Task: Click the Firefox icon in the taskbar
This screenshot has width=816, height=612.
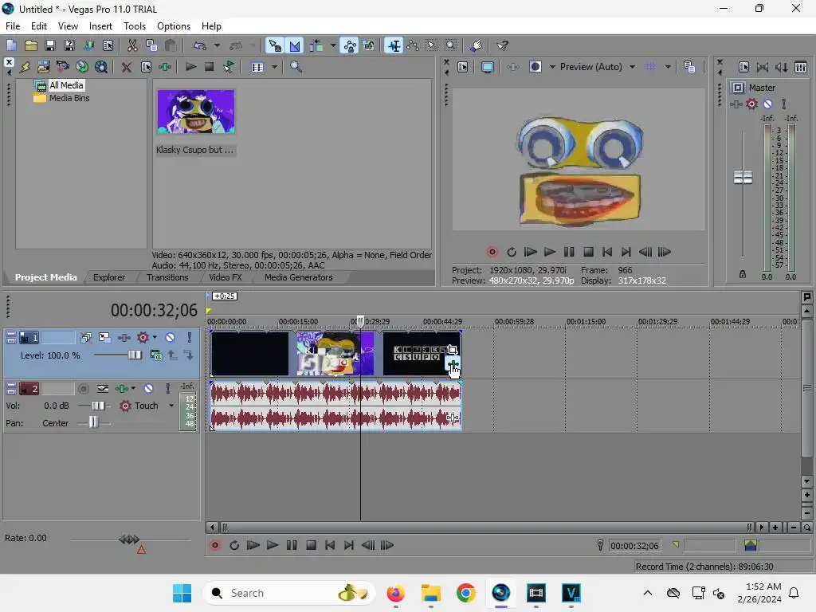Action: 396,593
